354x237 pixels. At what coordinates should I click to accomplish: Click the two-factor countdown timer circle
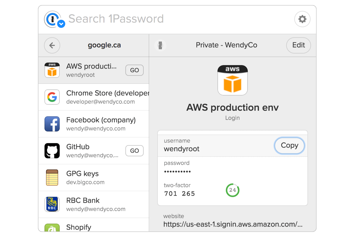coord(232,190)
